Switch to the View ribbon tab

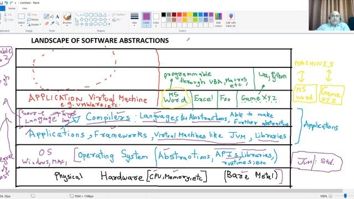[x=24, y=8]
